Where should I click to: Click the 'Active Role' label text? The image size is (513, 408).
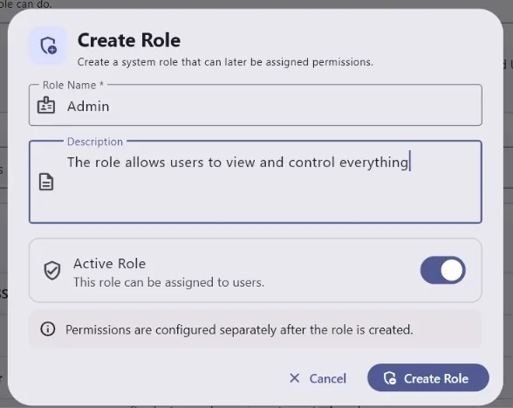tap(110, 264)
